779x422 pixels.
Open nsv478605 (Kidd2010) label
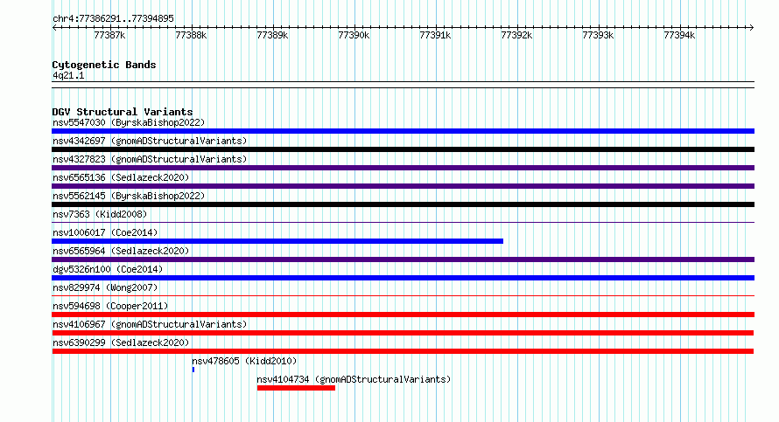(244, 361)
